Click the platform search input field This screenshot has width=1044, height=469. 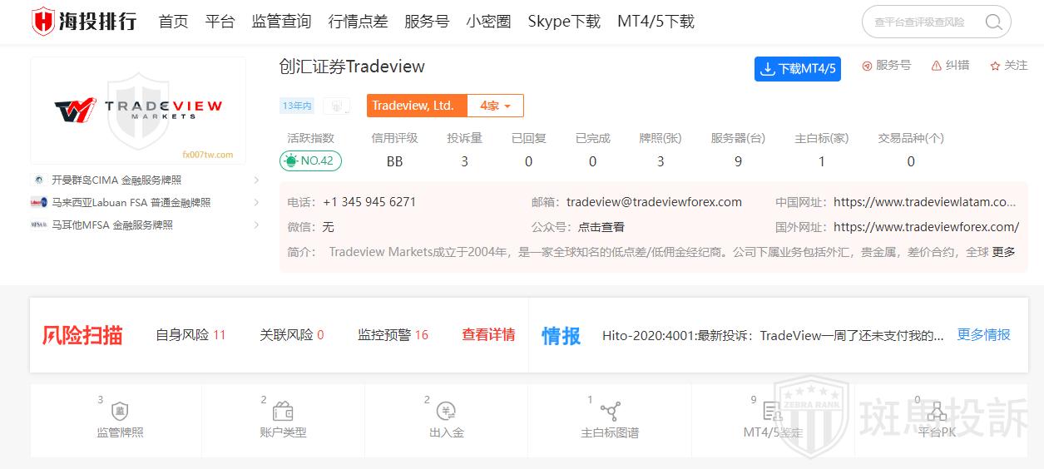tap(923, 22)
